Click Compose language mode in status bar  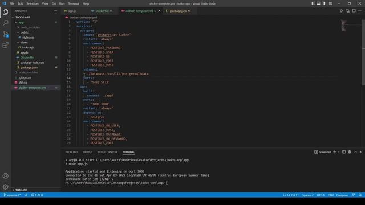pos(342,195)
